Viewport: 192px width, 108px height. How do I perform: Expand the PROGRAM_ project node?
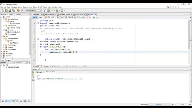pos(1,54)
